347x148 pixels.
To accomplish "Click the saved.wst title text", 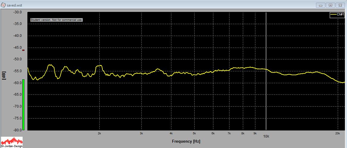I will click(x=14, y=5).
